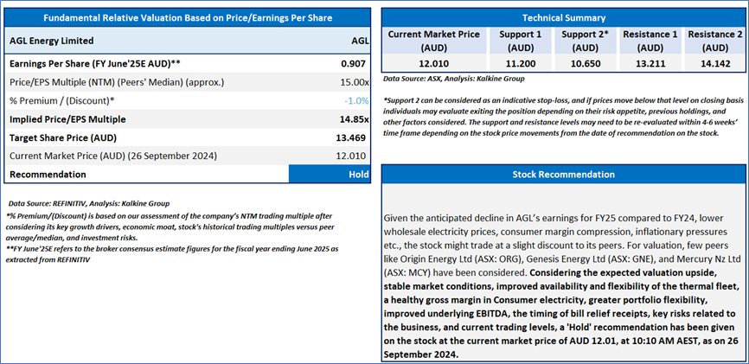The height and width of the screenshot is (364, 749).
Task: Click the peers' median multiple 15.00x
Action: pos(355,82)
